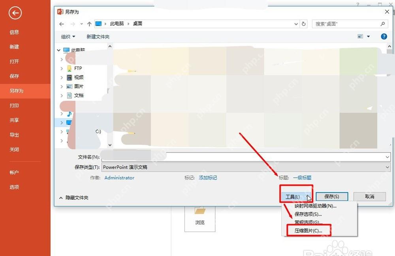Screen dimensions: 395x256
Task: Collapse the 此电脑 tree node
Action: [59, 50]
